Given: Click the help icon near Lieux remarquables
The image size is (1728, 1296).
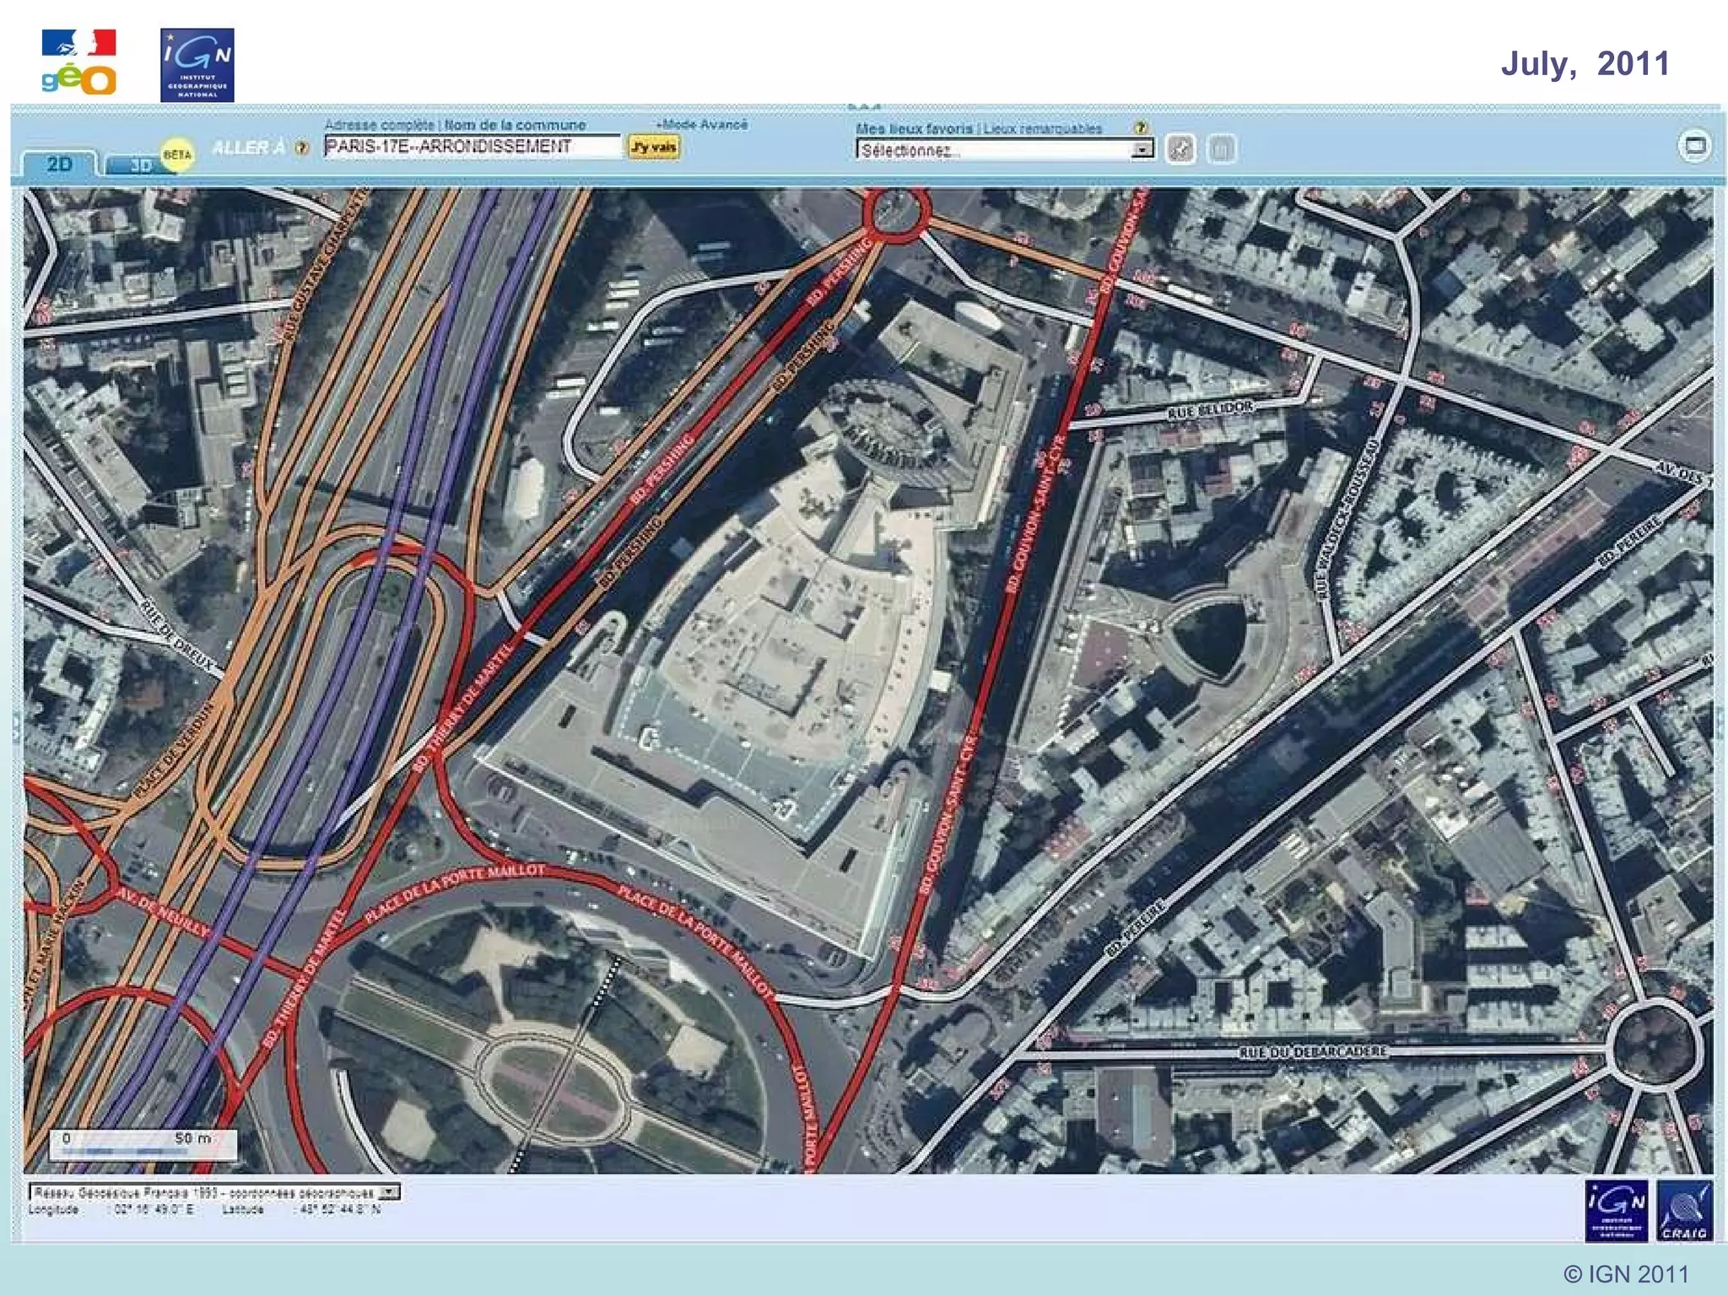Looking at the screenshot, I should coord(1141,127).
